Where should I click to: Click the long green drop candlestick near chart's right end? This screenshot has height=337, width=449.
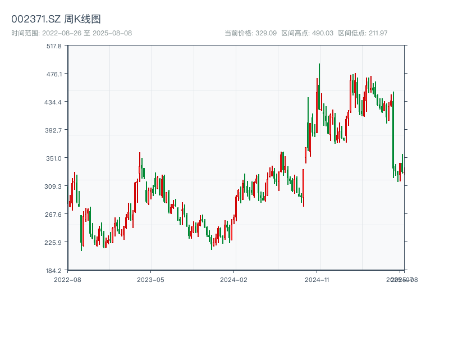coord(393,135)
